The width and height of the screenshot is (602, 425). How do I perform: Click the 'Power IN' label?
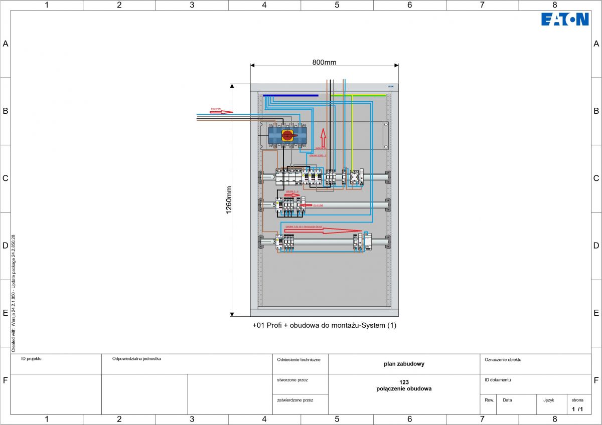pyautogui.click(x=215, y=108)
